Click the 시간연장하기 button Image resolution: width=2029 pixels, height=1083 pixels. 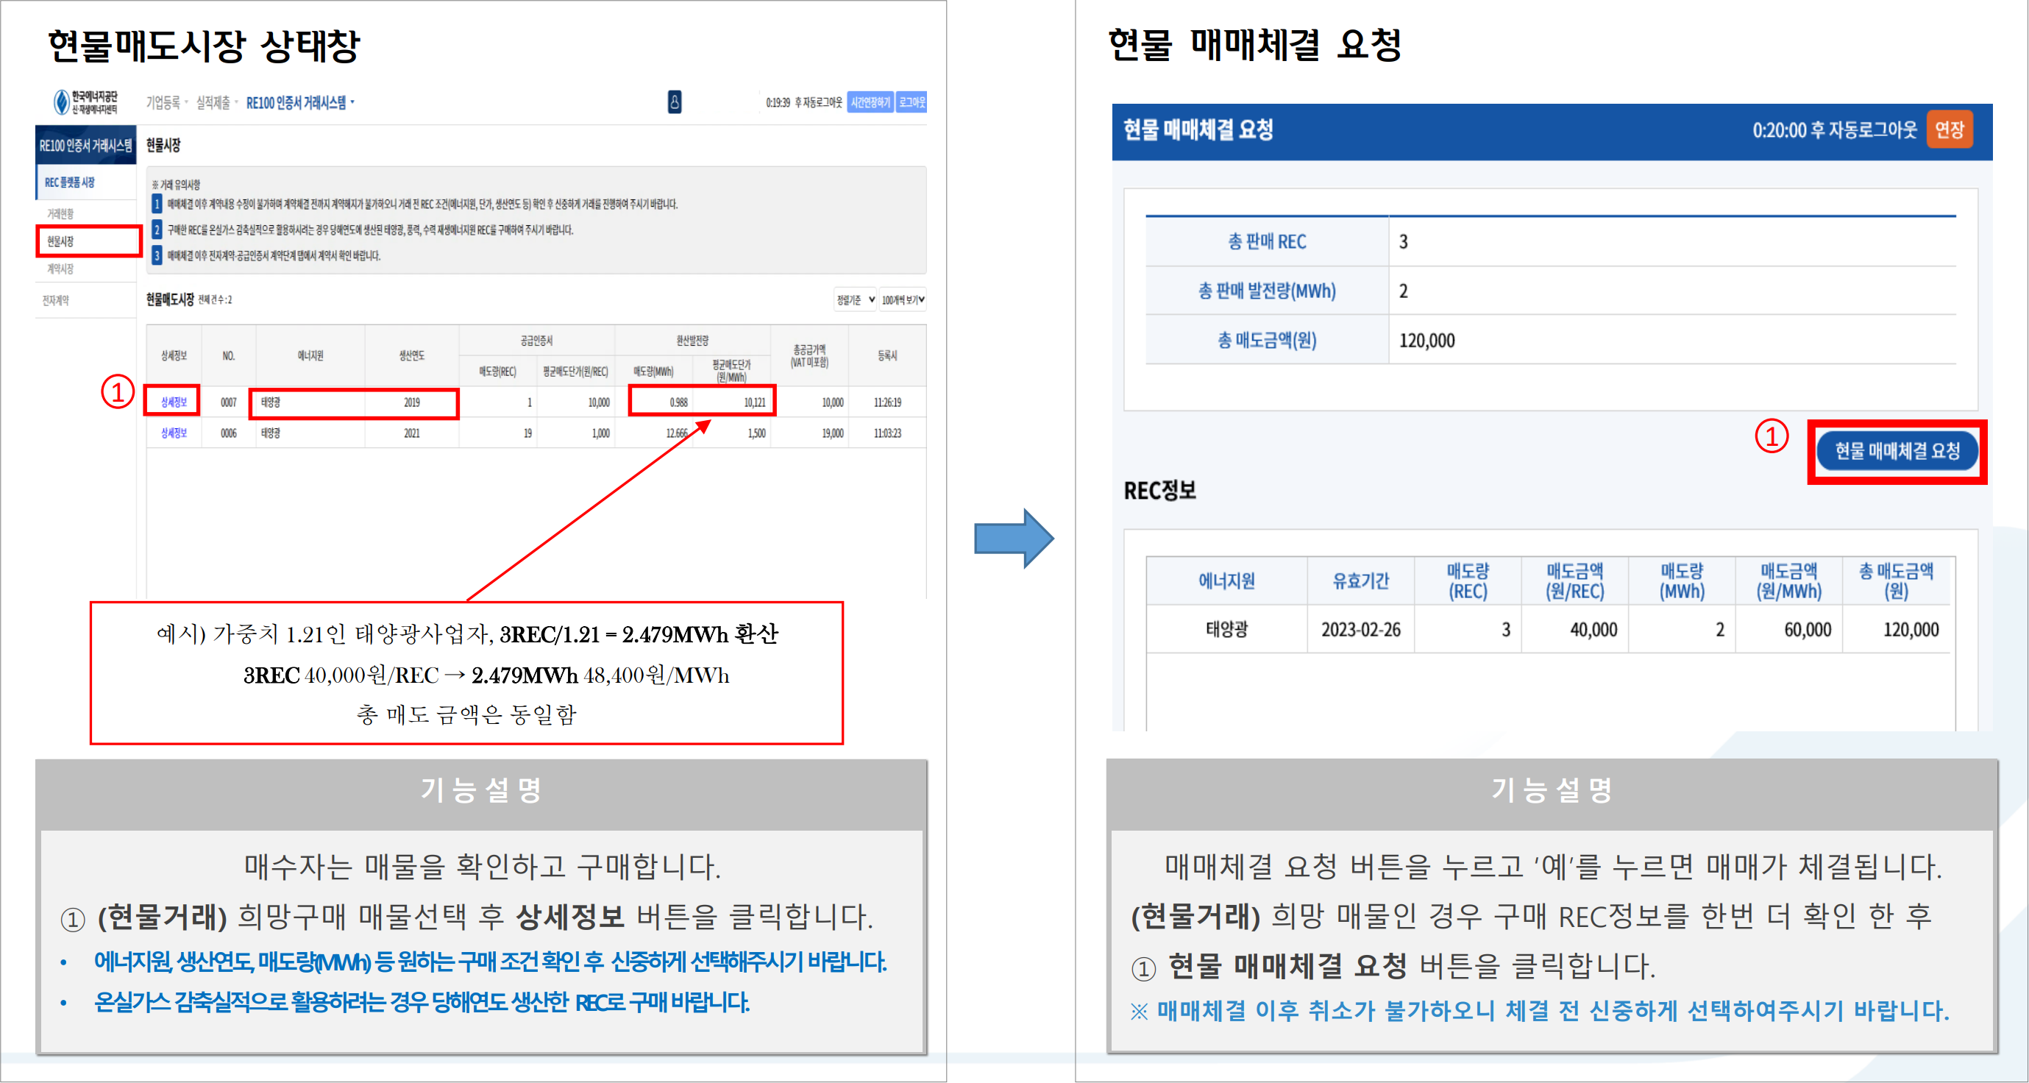(870, 102)
